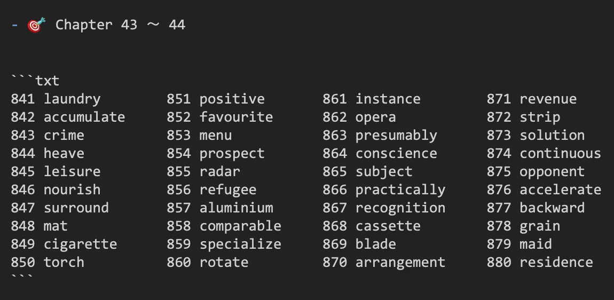Screen dimensions: 614x300
Task: Click the word residence at 880
Action: tap(556, 262)
